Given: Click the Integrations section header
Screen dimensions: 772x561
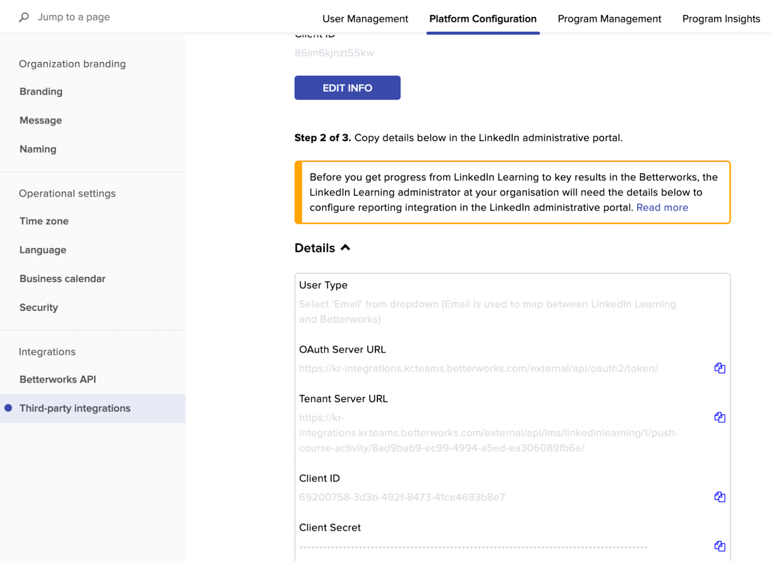Looking at the screenshot, I should [x=47, y=352].
